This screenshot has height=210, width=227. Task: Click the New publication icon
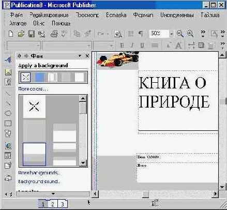11,34
